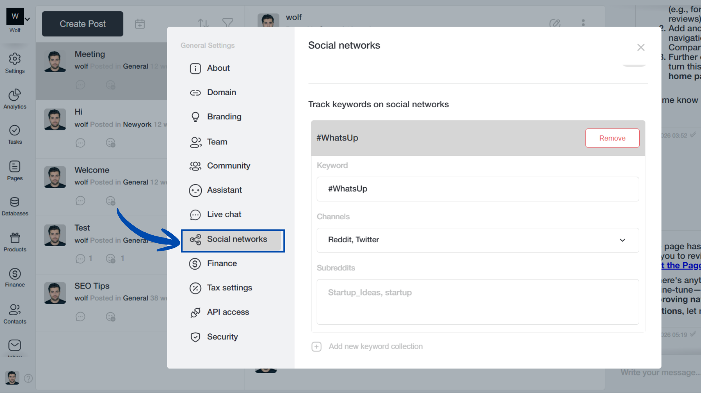
Task: Click the sort order arrows above the posts
Action: 203,23
